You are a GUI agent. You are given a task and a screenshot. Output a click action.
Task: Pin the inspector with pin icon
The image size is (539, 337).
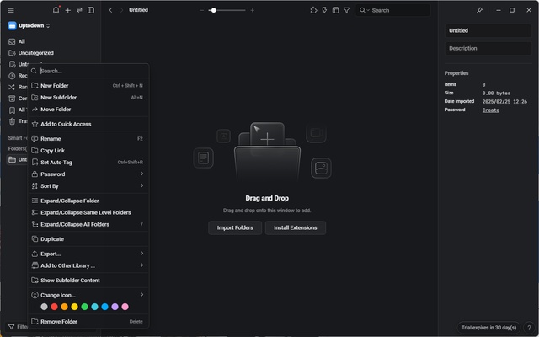479,10
